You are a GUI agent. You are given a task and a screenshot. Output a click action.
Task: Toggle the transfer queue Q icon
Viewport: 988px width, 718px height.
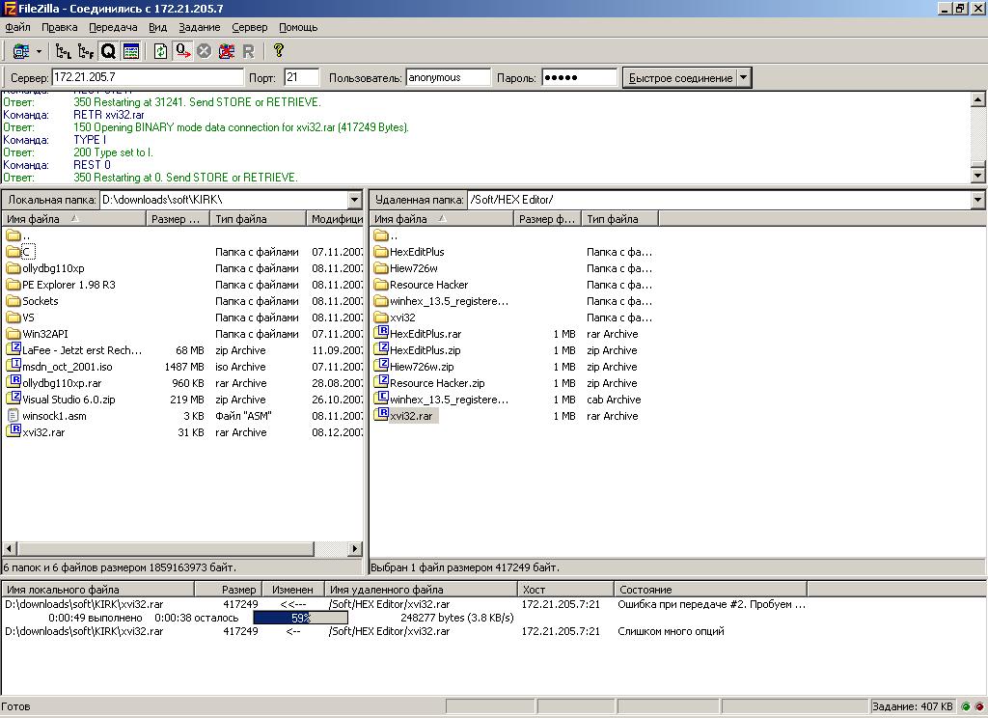(108, 51)
